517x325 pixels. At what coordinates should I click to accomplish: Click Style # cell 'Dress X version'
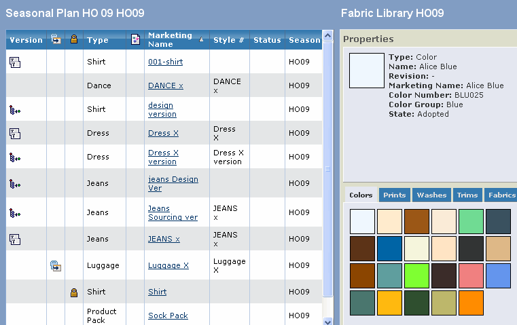[x=228, y=157]
